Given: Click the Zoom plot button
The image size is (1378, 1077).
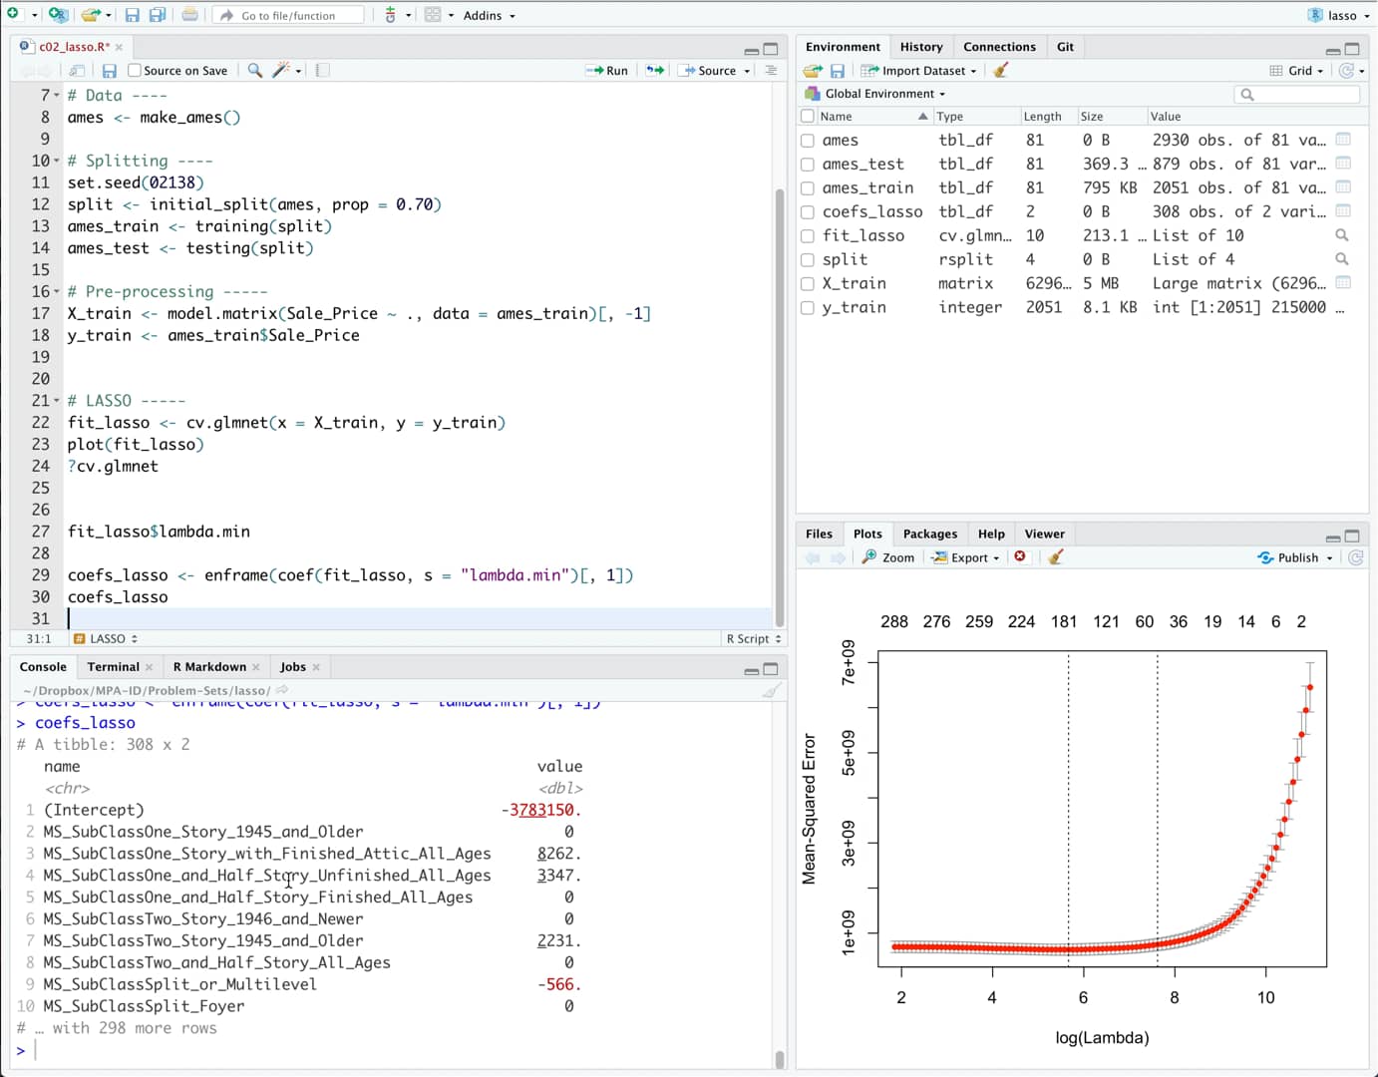Looking at the screenshot, I should coord(888,557).
